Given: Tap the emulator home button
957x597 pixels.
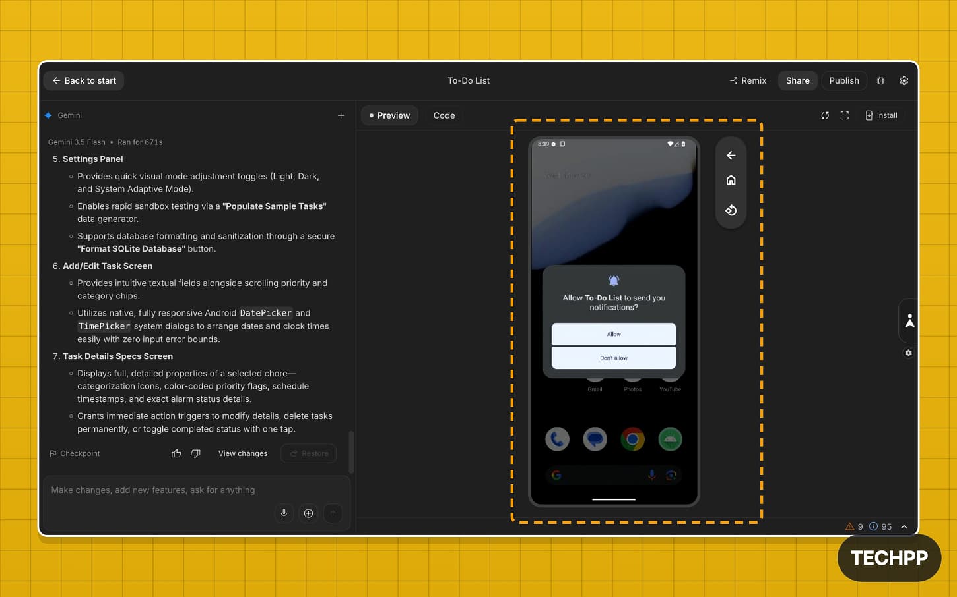Looking at the screenshot, I should [x=731, y=180].
